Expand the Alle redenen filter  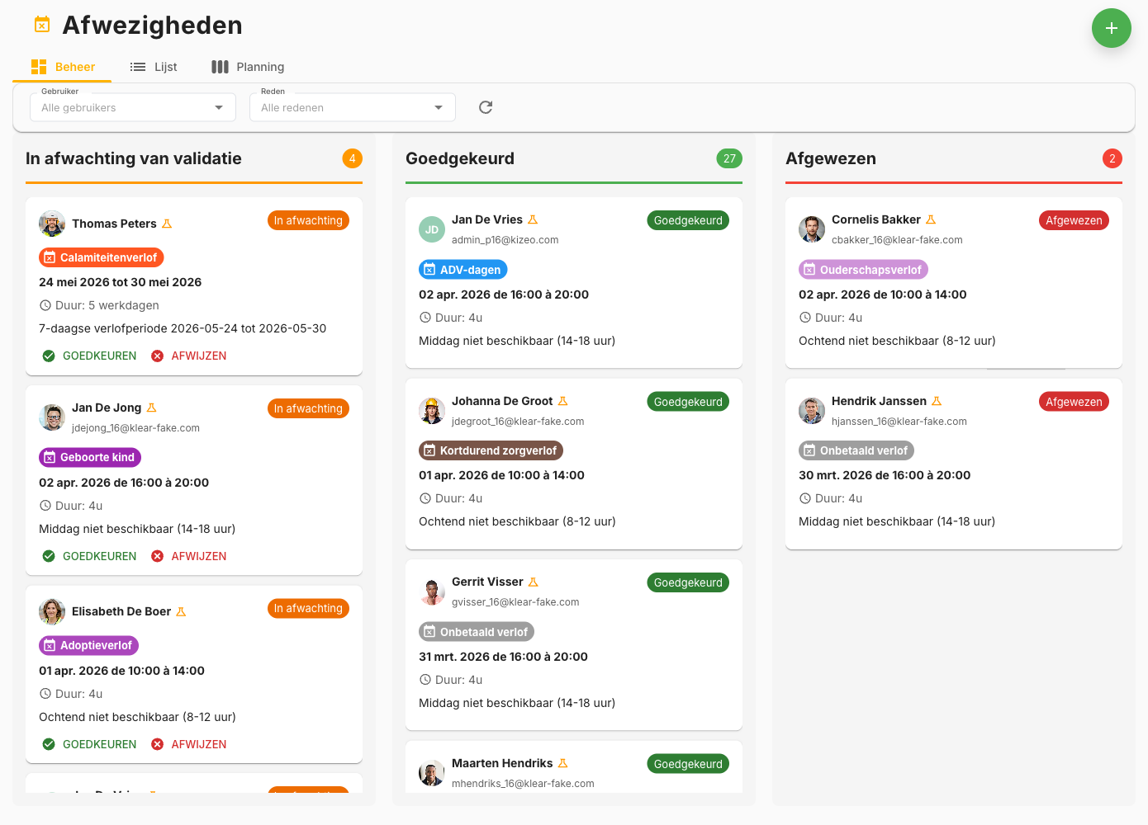(x=352, y=107)
